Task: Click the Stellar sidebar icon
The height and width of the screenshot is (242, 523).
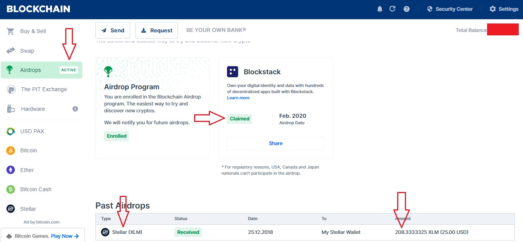Action: pos(10,209)
